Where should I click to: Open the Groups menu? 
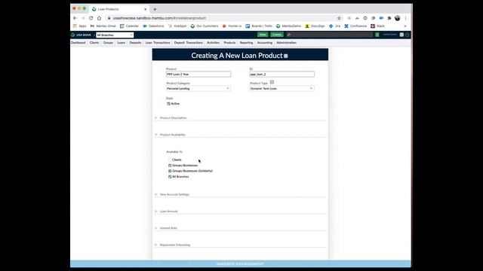[x=108, y=43]
